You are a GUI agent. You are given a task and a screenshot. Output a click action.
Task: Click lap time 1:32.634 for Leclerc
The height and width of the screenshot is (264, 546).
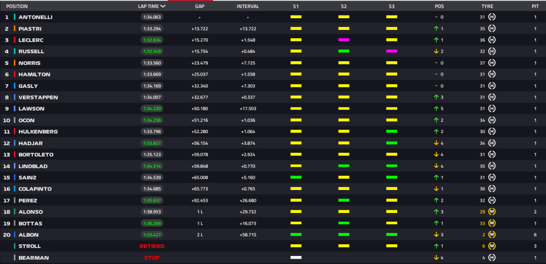coord(152,40)
